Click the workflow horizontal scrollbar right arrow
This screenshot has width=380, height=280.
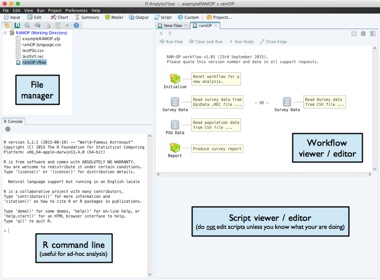[370, 174]
